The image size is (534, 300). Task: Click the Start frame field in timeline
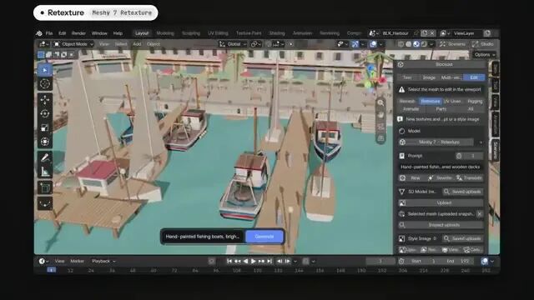[424, 261]
